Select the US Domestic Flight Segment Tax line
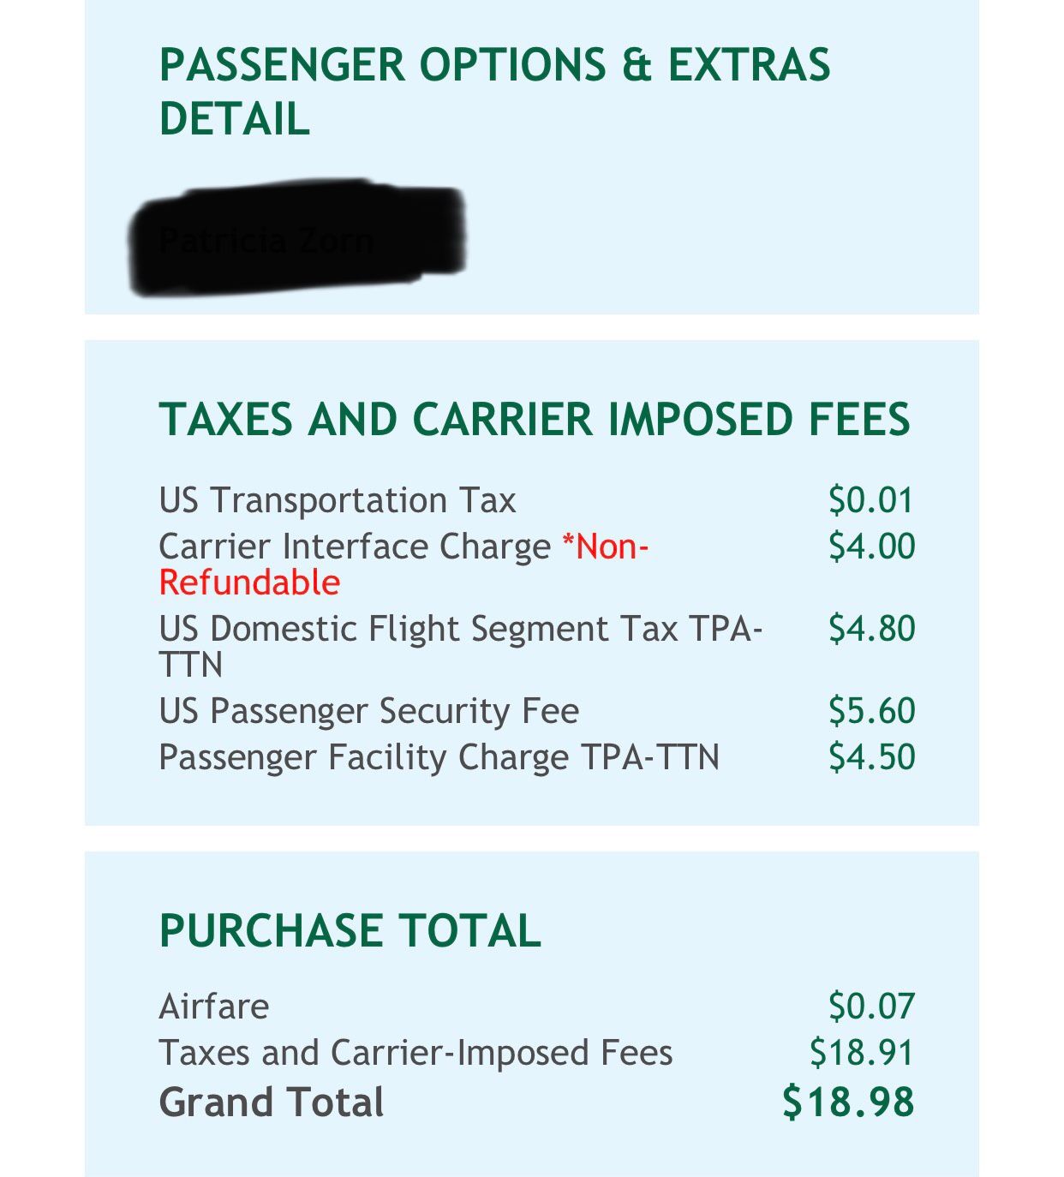 pyautogui.click(x=459, y=629)
